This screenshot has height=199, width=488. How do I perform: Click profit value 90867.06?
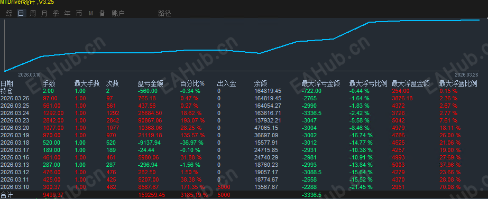tap(150, 120)
